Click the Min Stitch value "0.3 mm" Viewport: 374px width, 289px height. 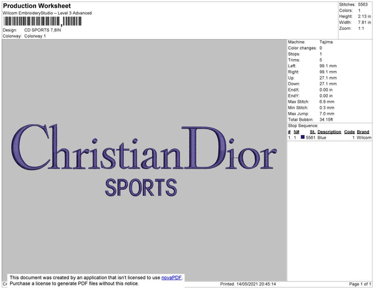327,108
